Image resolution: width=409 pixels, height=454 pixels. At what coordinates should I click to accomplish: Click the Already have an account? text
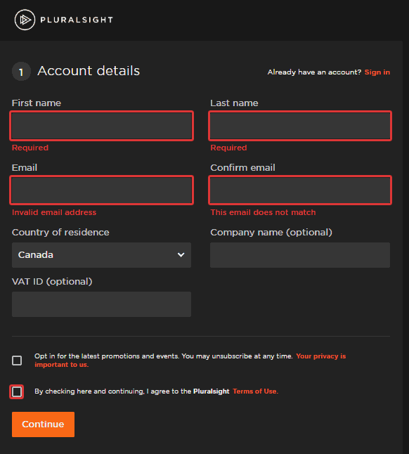314,72
